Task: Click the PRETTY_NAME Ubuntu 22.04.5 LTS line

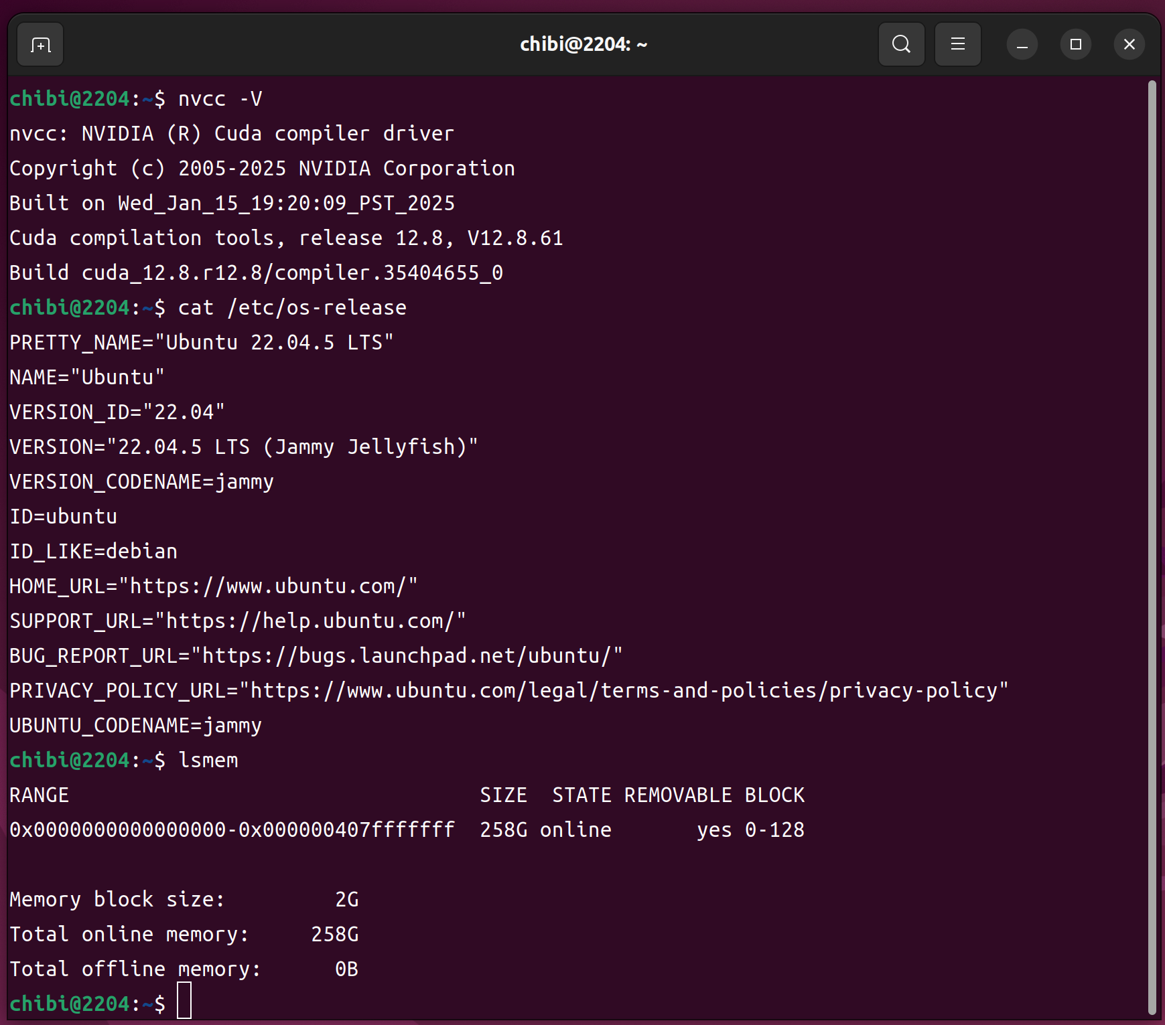Action: click(201, 343)
